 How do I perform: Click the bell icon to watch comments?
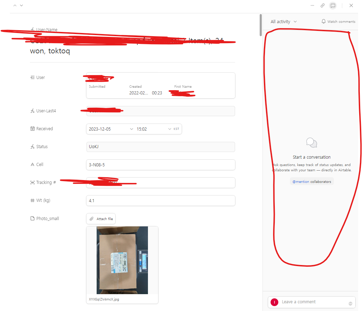(323, 21)
